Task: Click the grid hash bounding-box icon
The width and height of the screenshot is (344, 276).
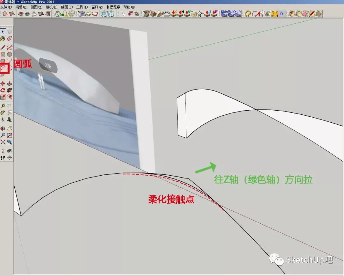Action: (82, 14)
